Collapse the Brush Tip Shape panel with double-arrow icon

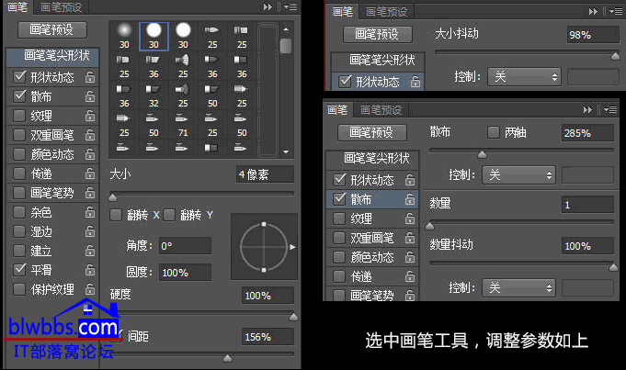pyautogui.click(x=267, y=6)
